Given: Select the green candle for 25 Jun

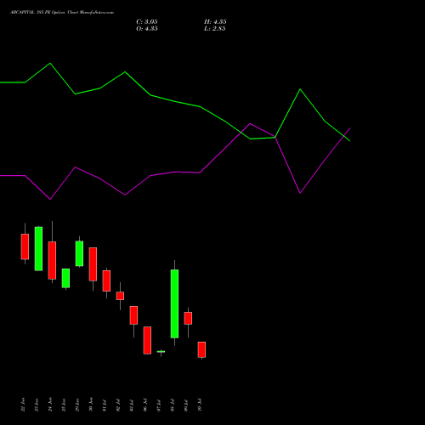Looking at the screenshot, I should [x=65, y=278].
